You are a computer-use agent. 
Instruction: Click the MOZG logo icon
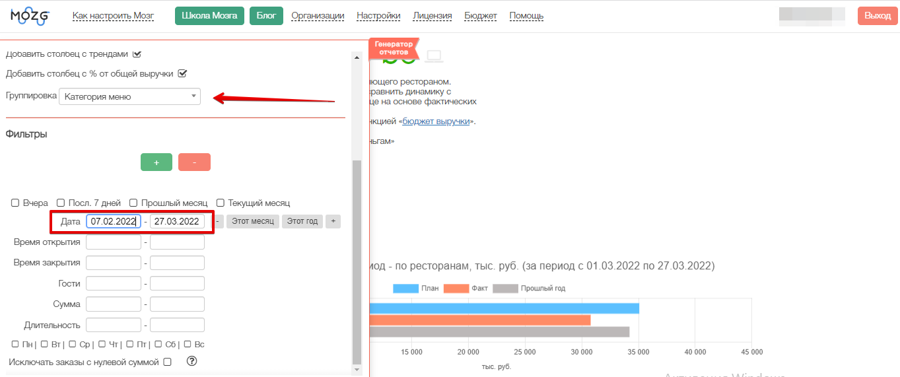coord(30,17)
